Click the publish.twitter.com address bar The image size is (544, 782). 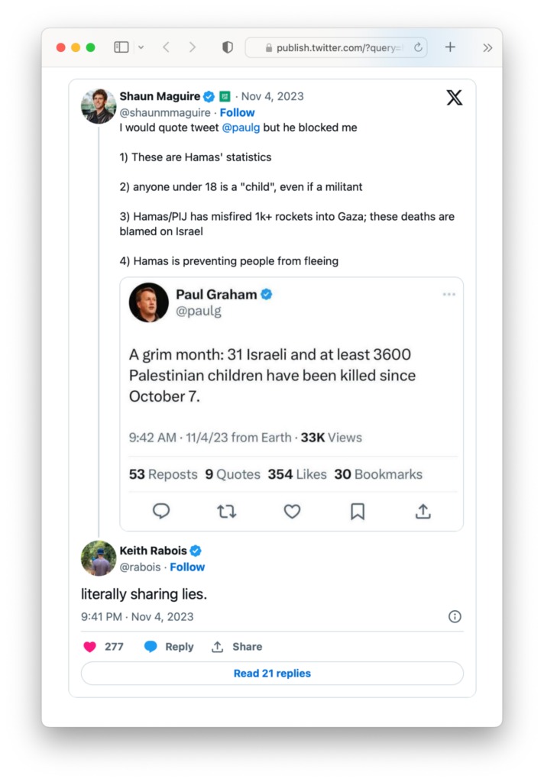329,47
